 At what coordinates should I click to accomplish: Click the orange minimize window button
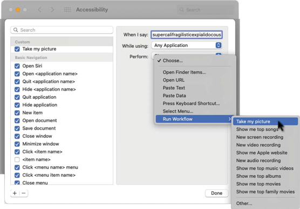tap(18, 10)
